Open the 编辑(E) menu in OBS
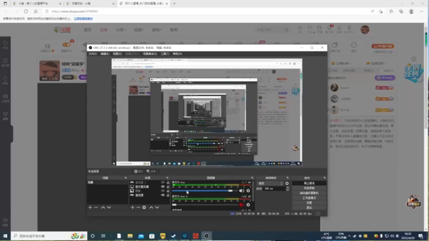This screenshot has width=429, height=241. click(105, 54)
